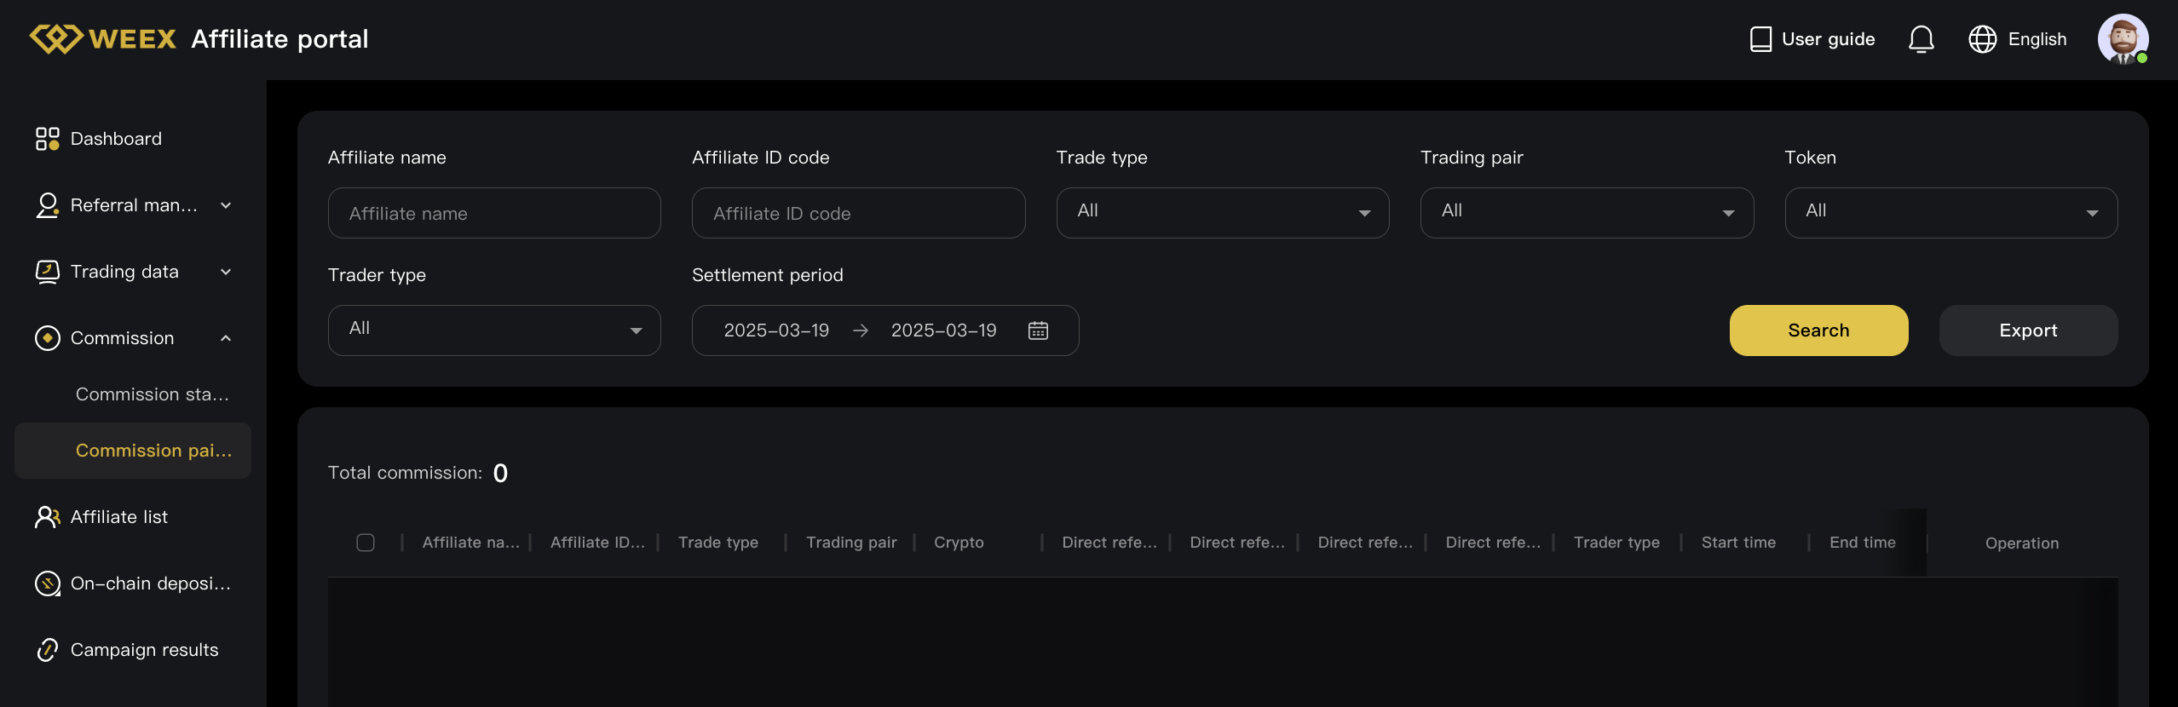Expand the Trader type dropdown
The image size is (2178, 707).
tap(494, 331)
